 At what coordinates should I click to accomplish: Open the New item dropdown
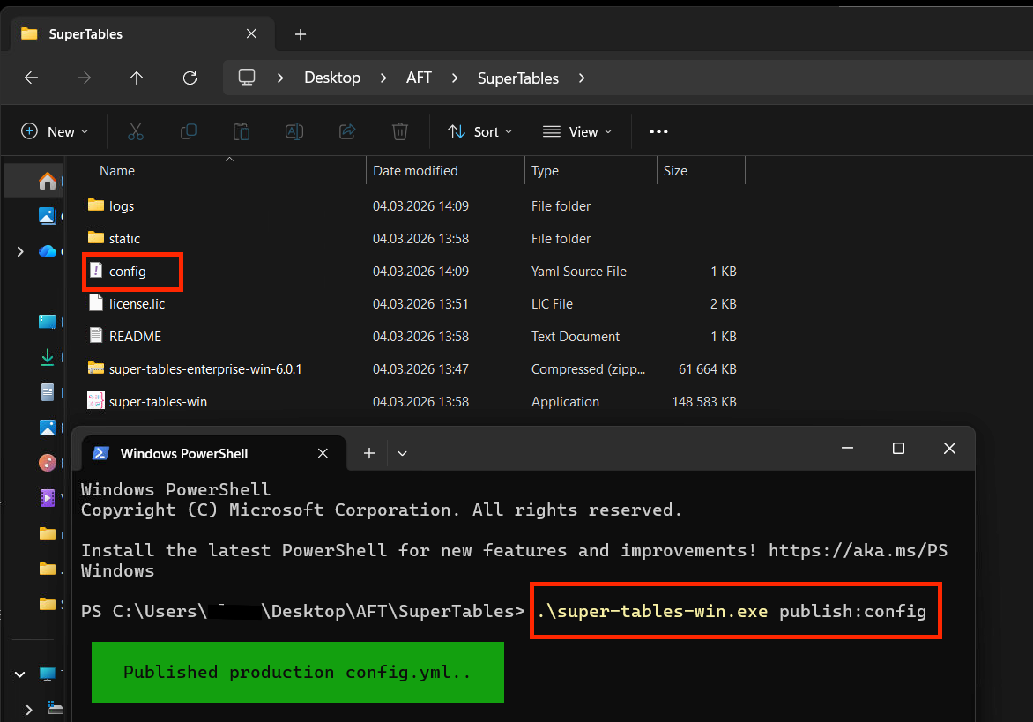(55, 131)
